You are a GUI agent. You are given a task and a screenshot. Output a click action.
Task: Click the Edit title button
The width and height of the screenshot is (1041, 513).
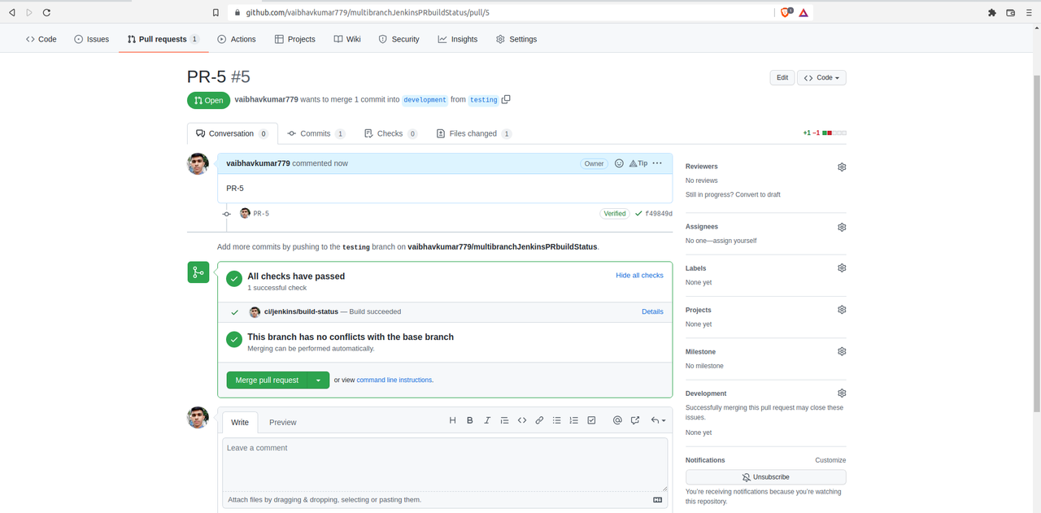coord(782,77)
